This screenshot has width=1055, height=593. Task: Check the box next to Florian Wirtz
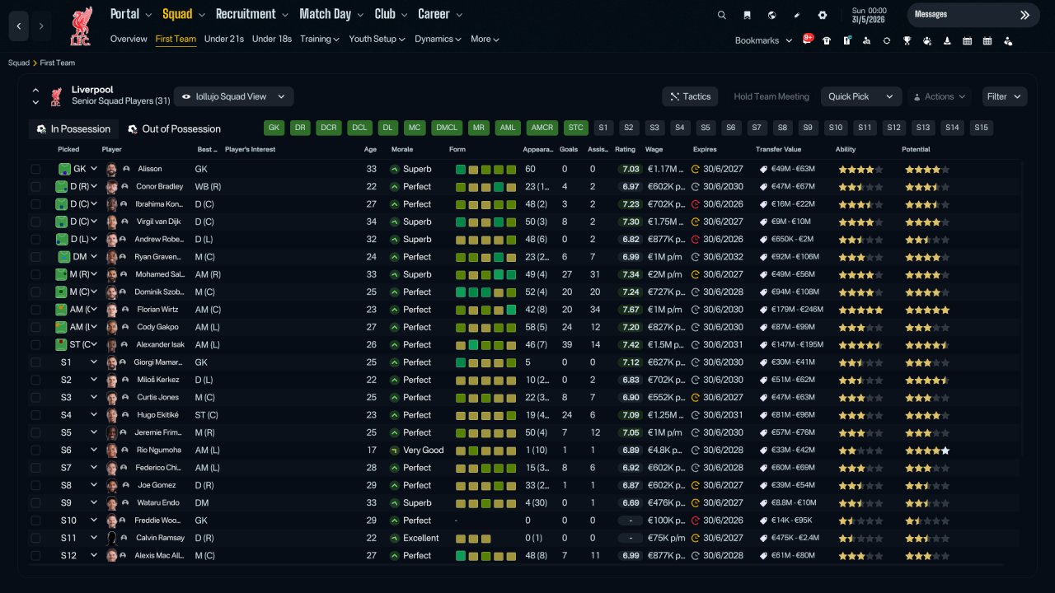pos(35,310)
